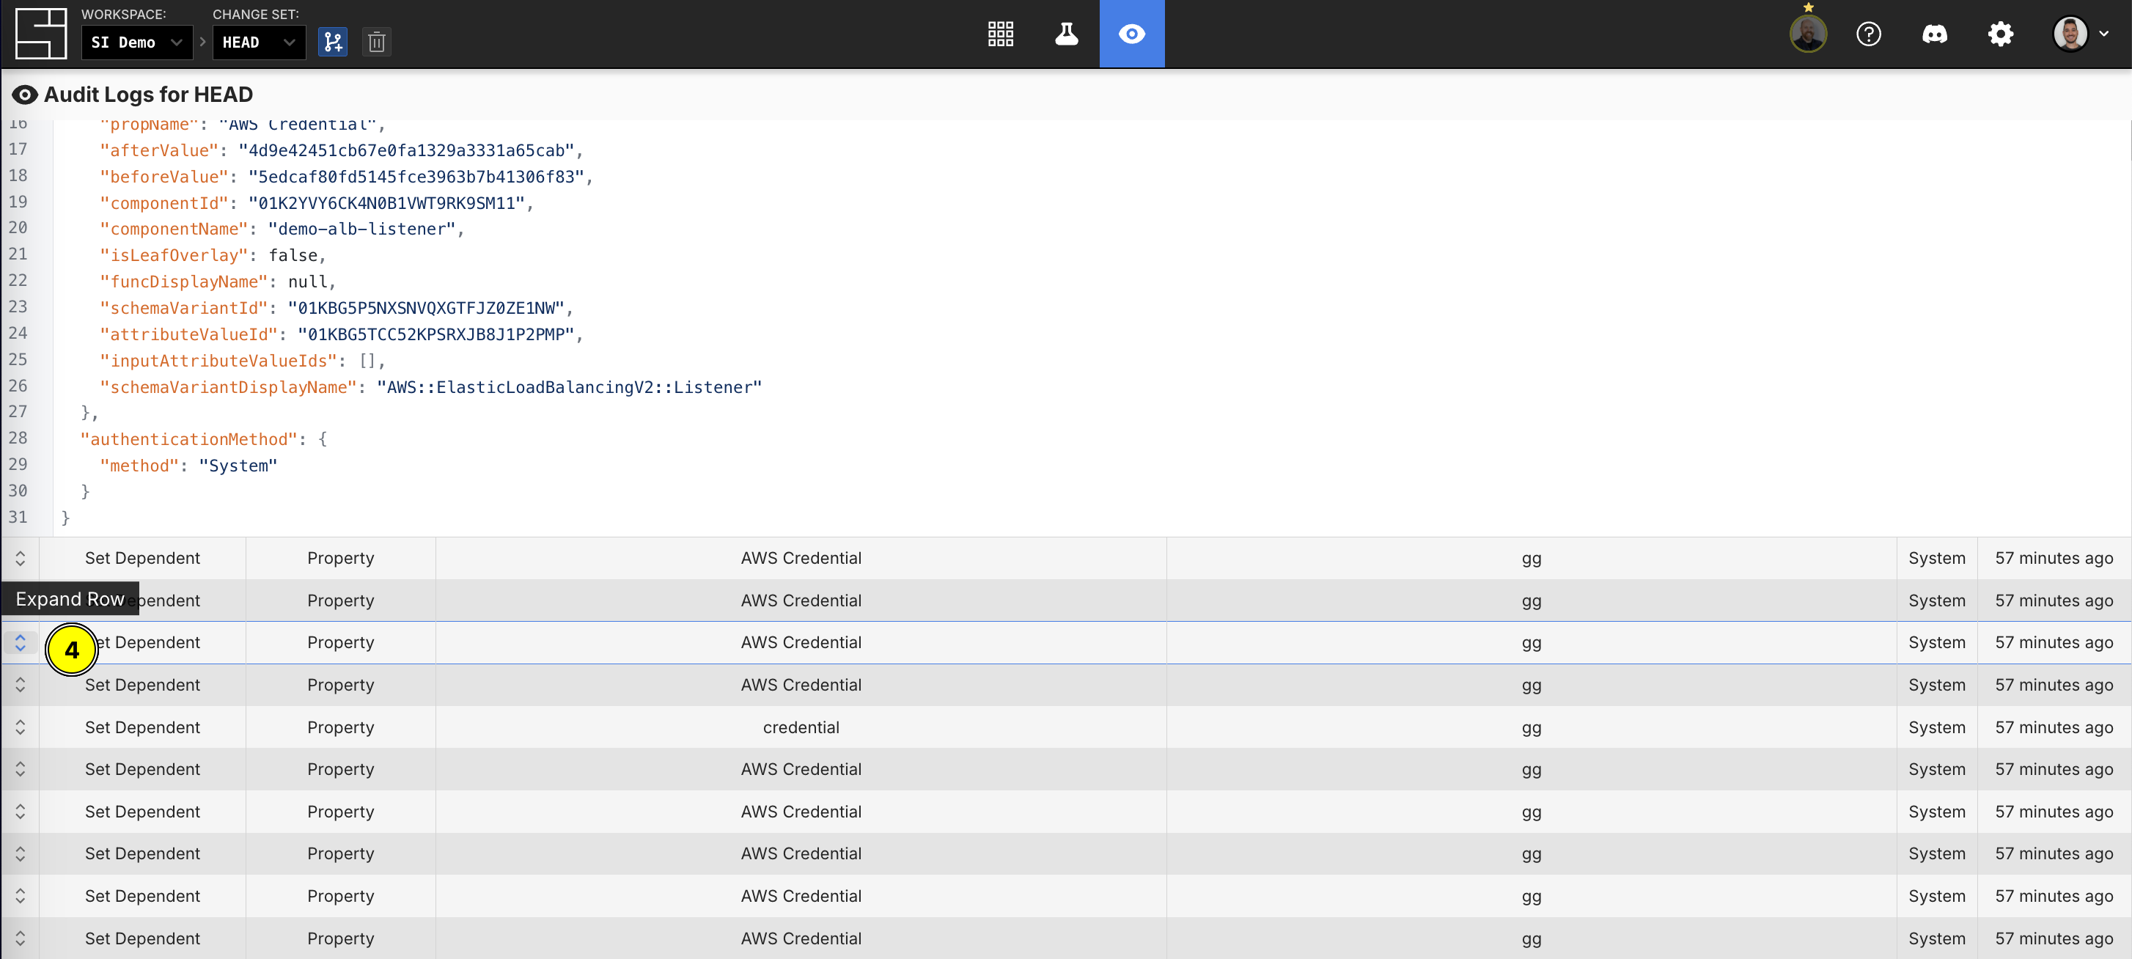This screenshot has height=959, width=2132.
Task: Click the afterValue hash in JSON
Action: [405, 150]
